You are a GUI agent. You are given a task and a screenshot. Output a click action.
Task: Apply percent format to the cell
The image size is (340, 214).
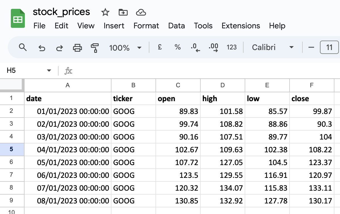[178, 48]
